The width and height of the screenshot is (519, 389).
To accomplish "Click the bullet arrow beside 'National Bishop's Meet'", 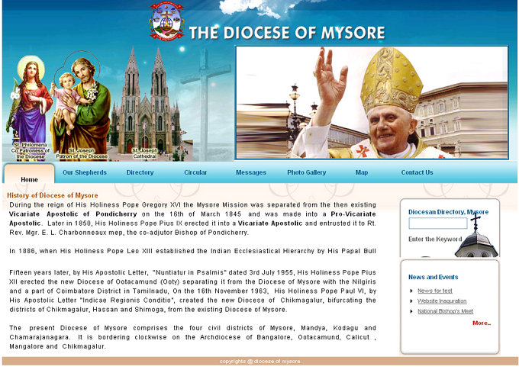I will 411,311.
